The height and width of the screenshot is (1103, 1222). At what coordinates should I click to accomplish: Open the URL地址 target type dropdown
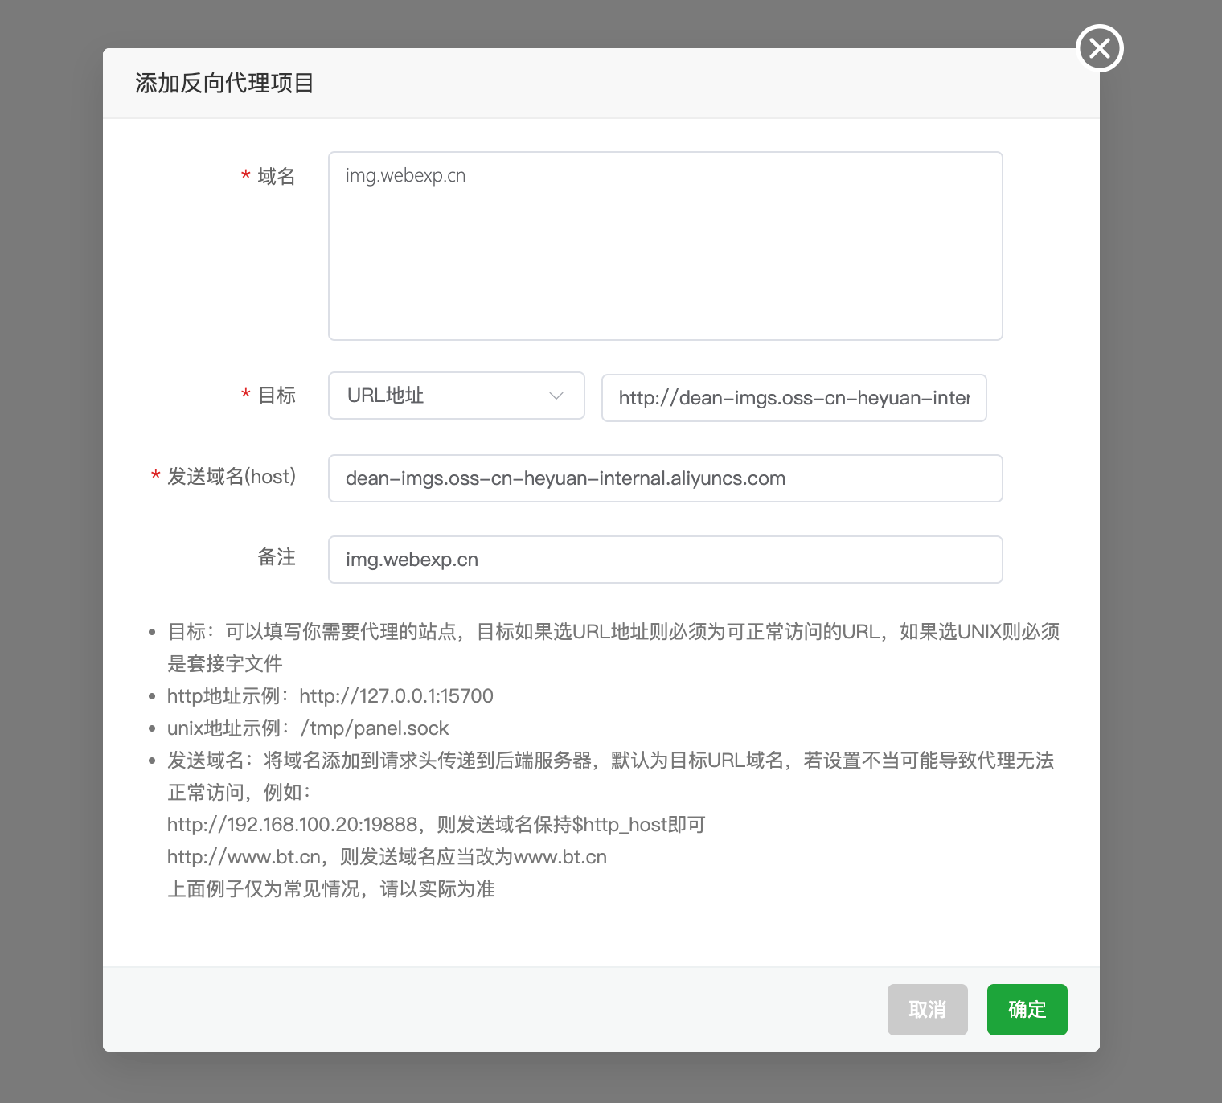pos(456,396)
